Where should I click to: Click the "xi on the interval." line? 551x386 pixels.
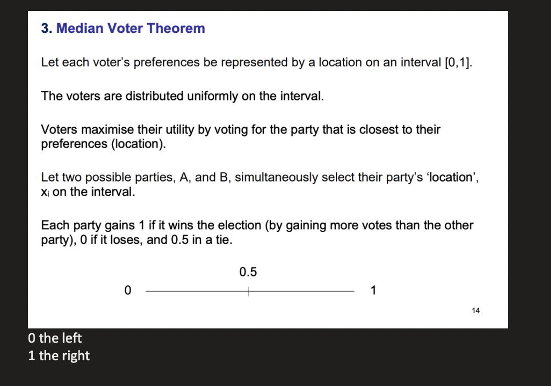click(88, 192)
